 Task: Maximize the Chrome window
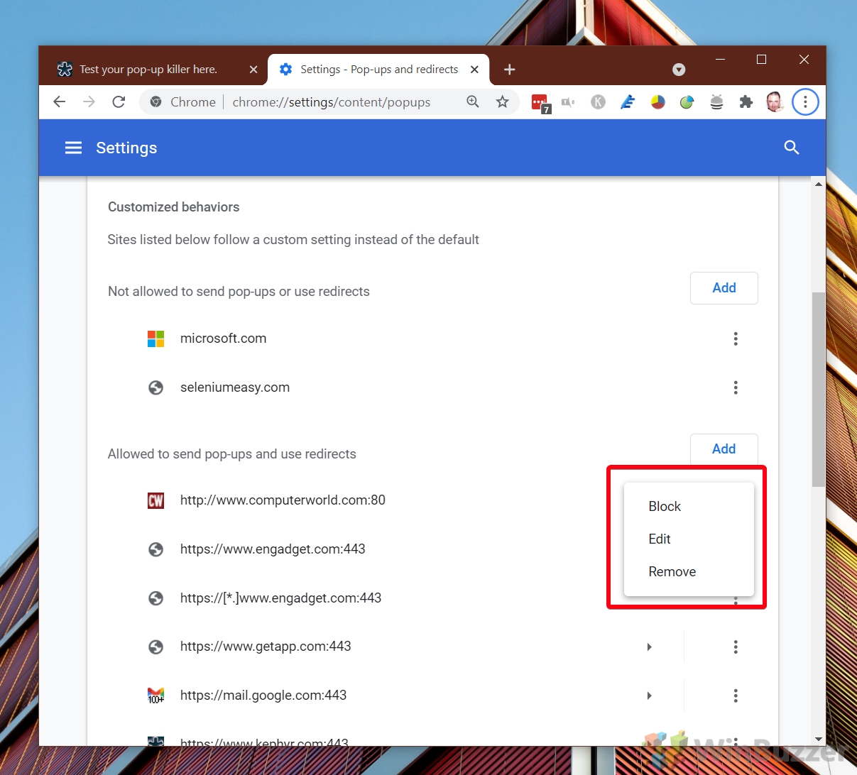[x=761, y=60]
